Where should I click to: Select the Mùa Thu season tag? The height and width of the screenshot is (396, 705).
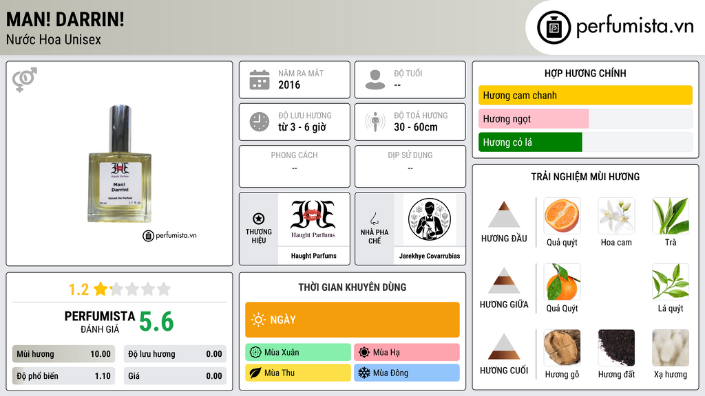297,373
